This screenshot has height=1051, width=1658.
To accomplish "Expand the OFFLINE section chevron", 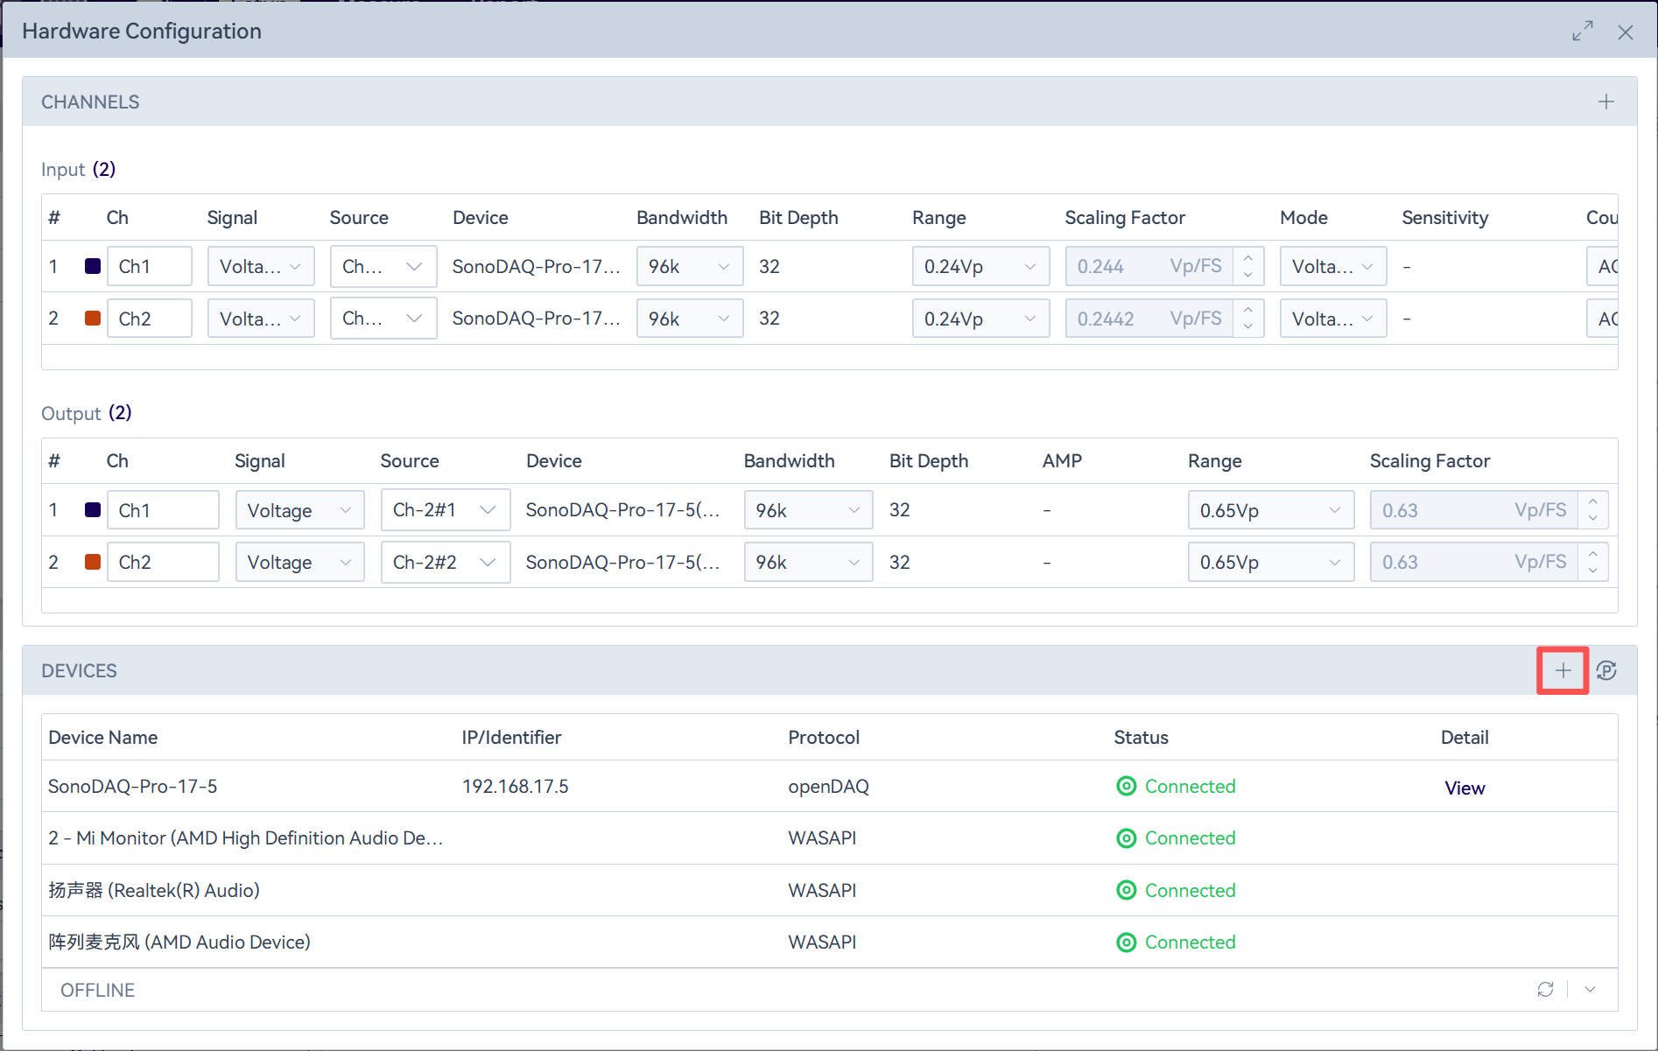I will point(1591,989).
